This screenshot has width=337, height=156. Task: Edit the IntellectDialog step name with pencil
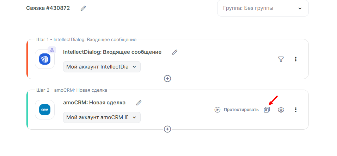pyautogui.click(x=175, y=52)
